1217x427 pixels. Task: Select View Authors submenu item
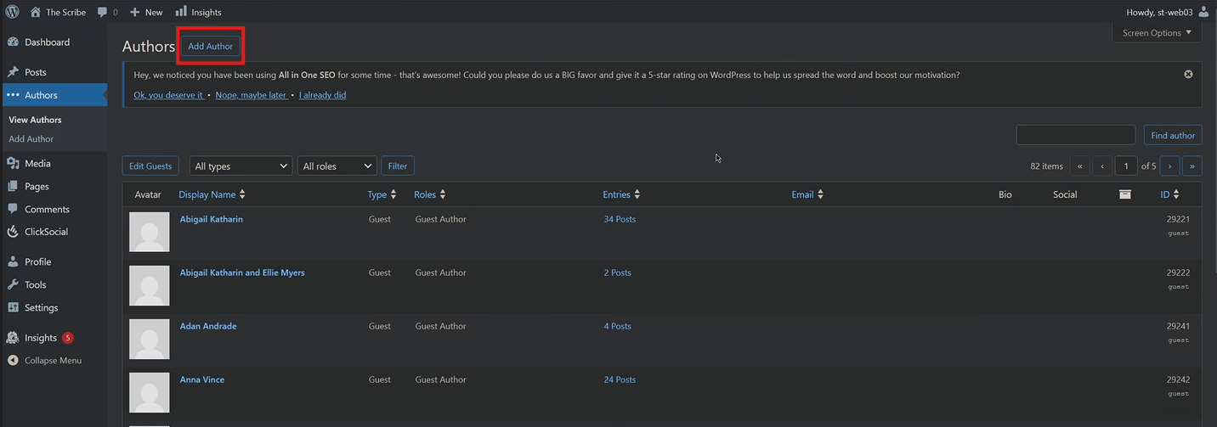tap(35, 120)
